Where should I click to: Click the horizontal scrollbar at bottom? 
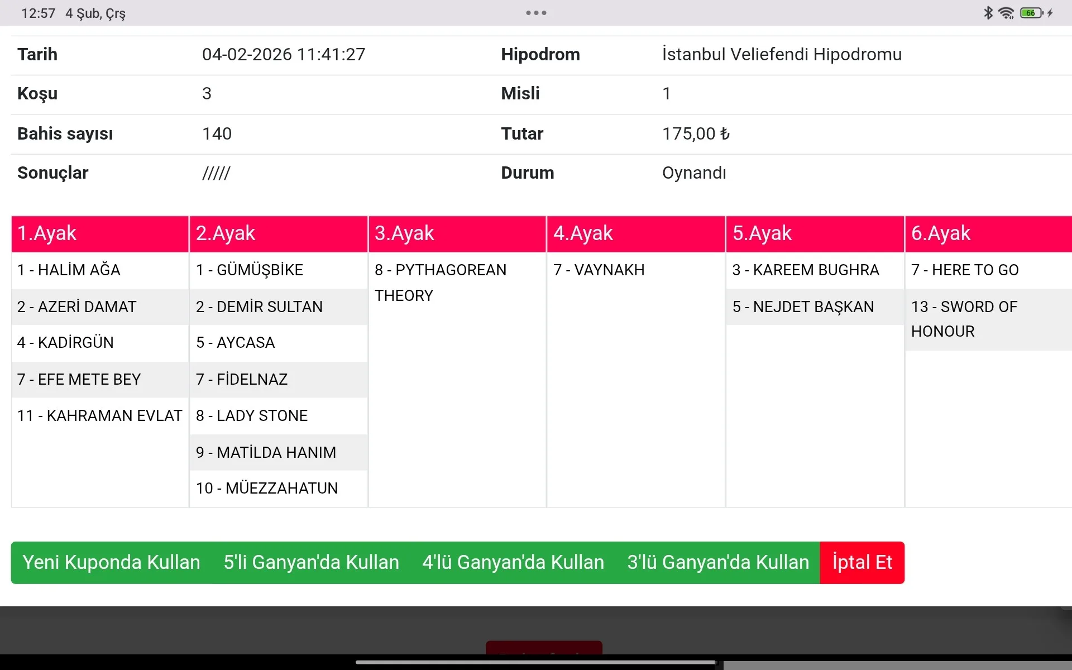[536, 663]
